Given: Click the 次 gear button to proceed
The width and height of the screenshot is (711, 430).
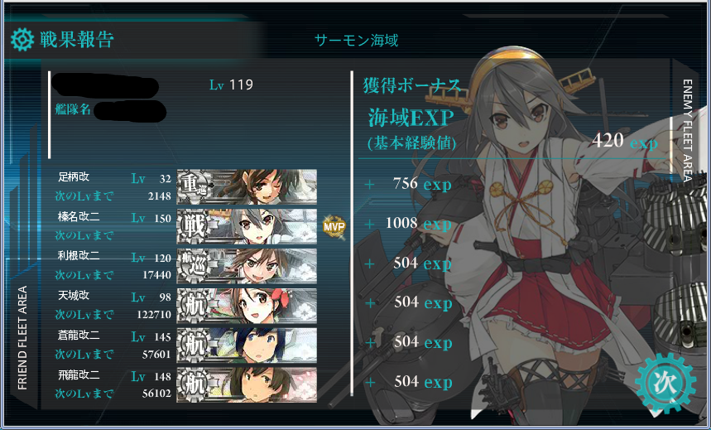Looking at the screenshot, I should [x=665, y=384].
